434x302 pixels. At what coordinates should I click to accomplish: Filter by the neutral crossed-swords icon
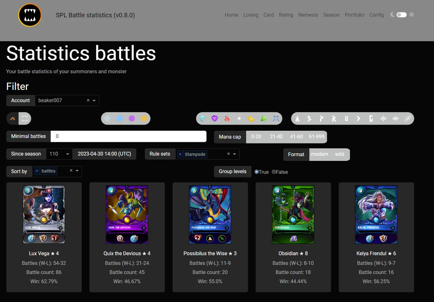[276, 118]
